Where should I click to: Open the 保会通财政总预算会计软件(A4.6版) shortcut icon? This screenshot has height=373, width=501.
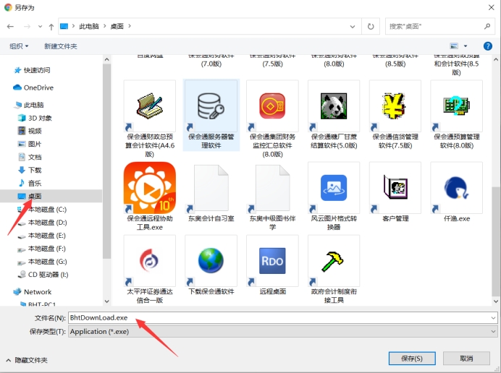[150, 106]
